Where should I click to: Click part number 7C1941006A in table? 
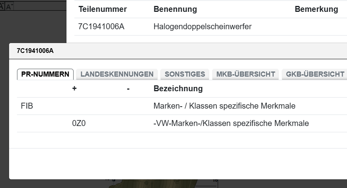click(x=102, y=27)
